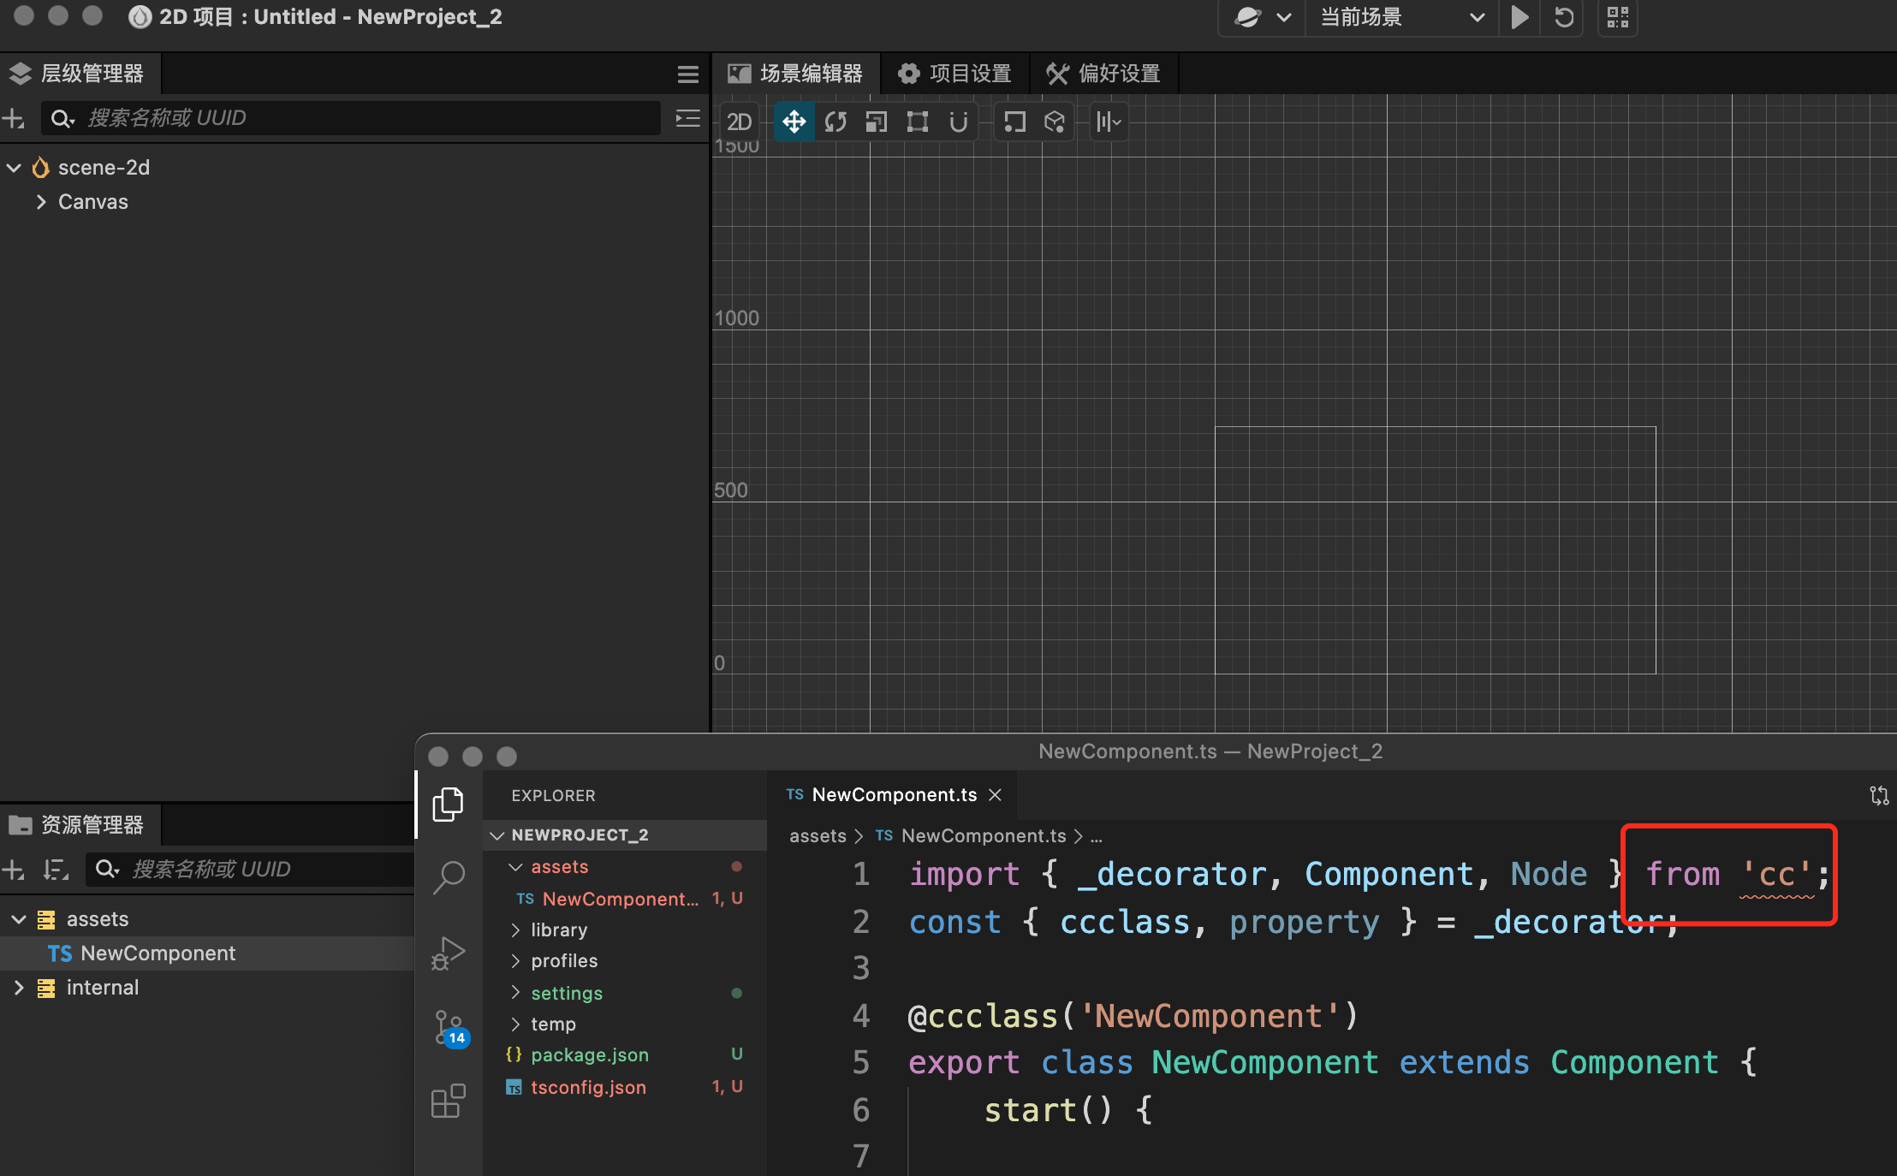This screenshot has width=1897, height=1176.
Task: Open the 当前场景 scene selector dropdown
Action: coord(1401,17)
